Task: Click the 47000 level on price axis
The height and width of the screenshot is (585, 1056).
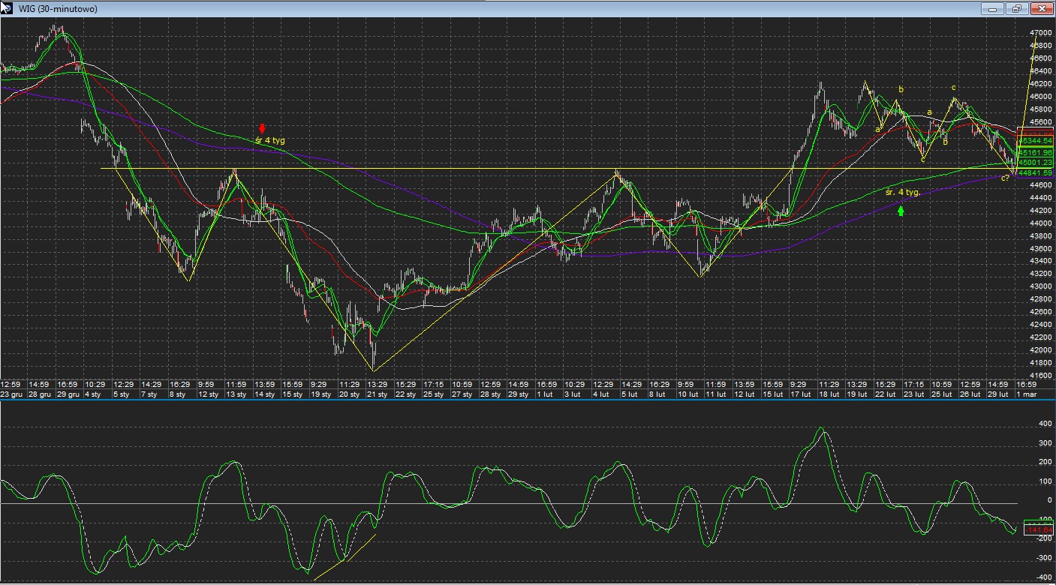Action: (x=1041, y=33)
